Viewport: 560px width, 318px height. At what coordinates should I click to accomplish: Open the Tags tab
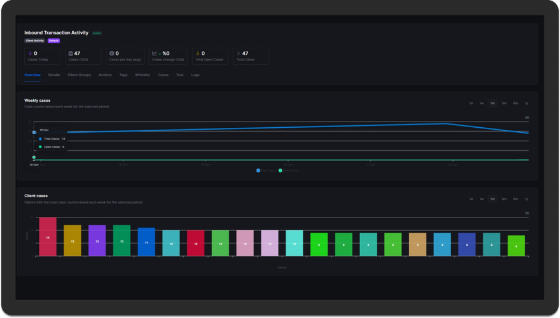[123, 75]
